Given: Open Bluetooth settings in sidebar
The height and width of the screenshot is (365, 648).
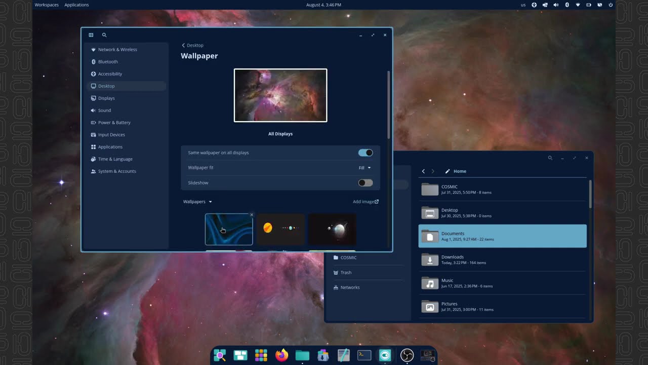Looking at the screenshot, I should coord(108,62).
